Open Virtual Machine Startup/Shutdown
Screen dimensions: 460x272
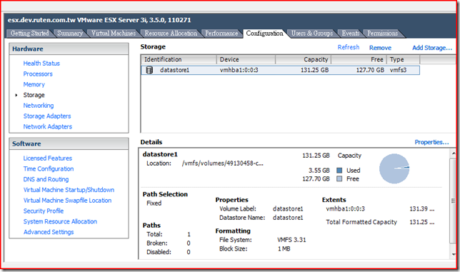point(69,190)
